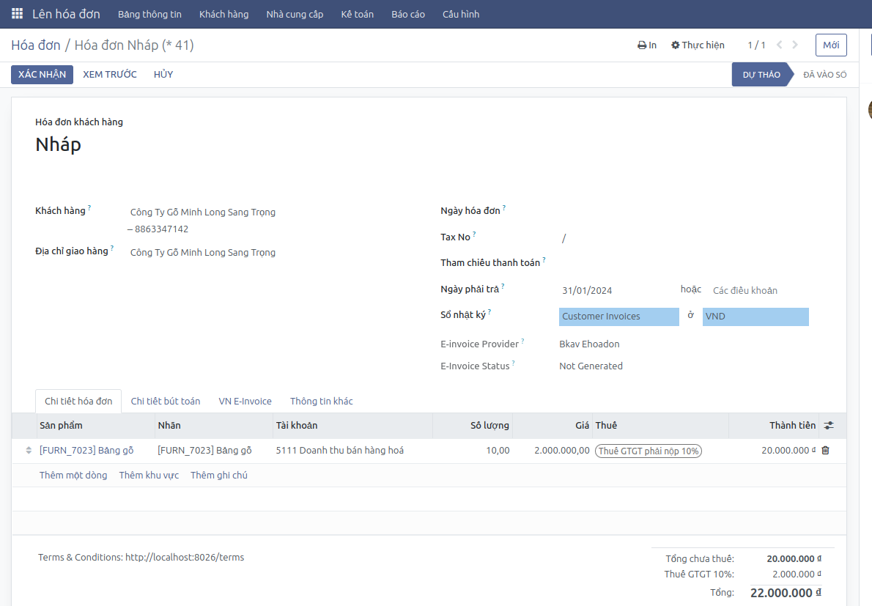Click Thêm một dòng link
The image size is (872, 606).
(73, 476)
